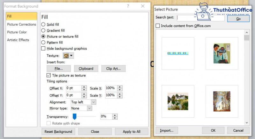Image resolution: width=255 pixels, height=139 pixels.
Task: Click the Transparency slider handle
Action: 75,116
